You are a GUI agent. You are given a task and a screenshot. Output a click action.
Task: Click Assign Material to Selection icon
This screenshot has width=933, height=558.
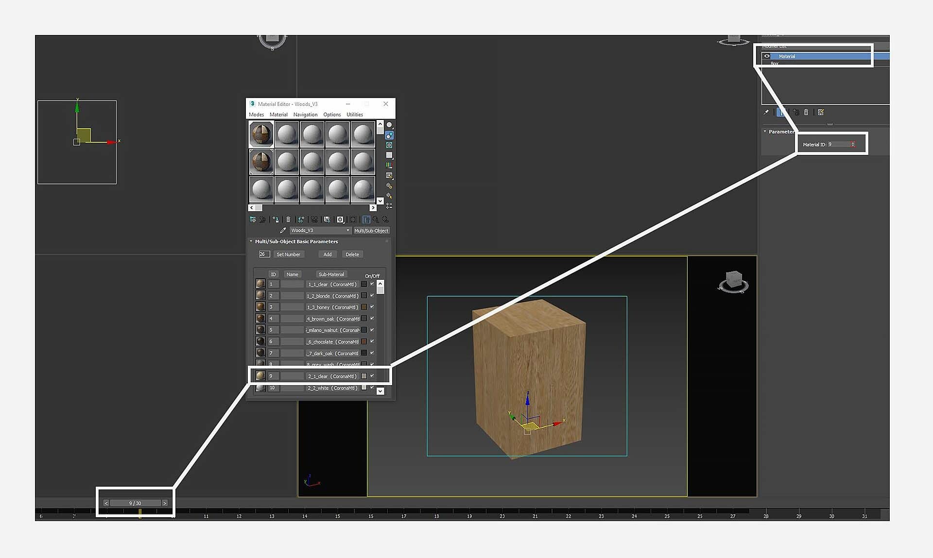click(x=276, y=220)
